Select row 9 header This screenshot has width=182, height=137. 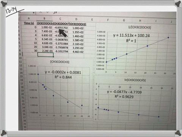pyautogui.click(x=20, y=54)
